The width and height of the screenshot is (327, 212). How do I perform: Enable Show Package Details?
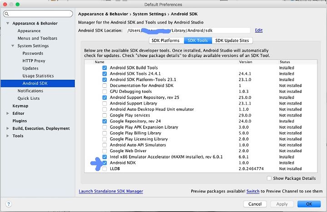tap(269, 178)
